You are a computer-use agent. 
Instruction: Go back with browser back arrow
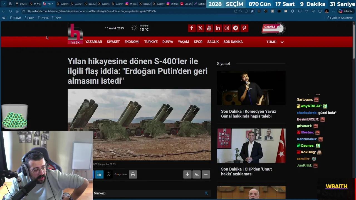pyautogui.click(x=4, y=11)
